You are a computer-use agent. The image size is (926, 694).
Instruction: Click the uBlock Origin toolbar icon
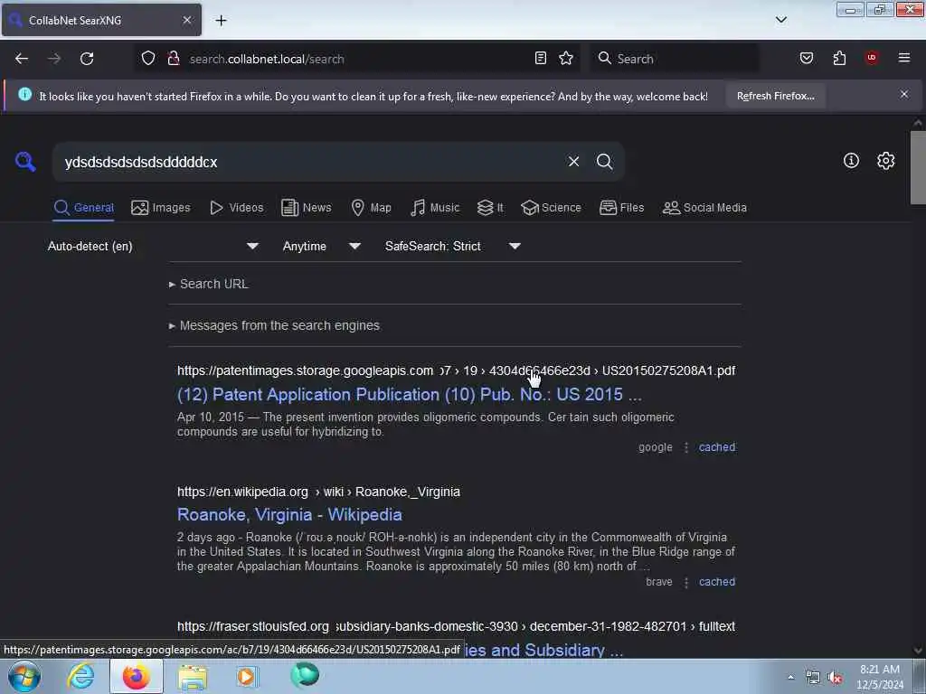click(872, 57)
